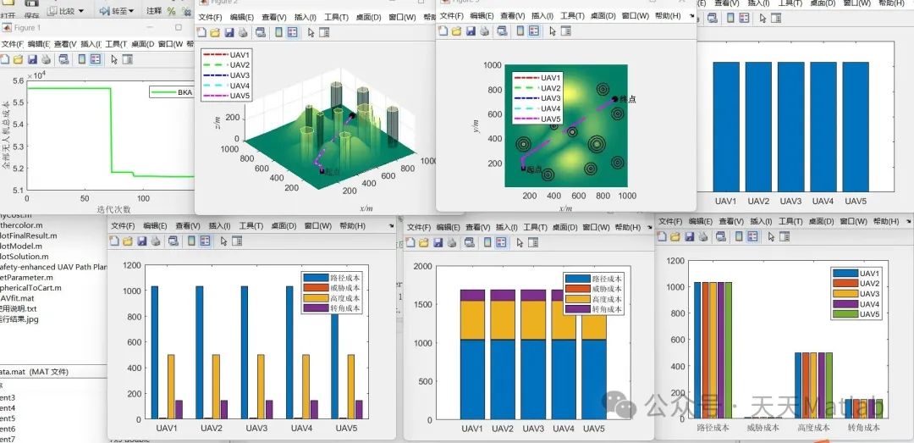914x443 pixels.
Task: Click Save icon in Figure 3 (2D map) toolbar
Action: click(x=471, y=31)
